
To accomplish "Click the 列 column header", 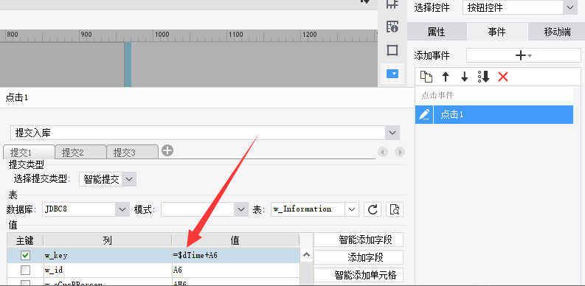I will (x=108, y=240).
